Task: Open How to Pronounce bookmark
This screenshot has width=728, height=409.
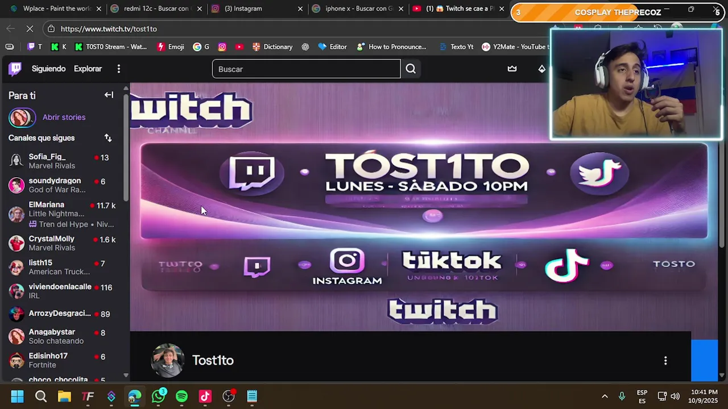Action: (391, 47)
